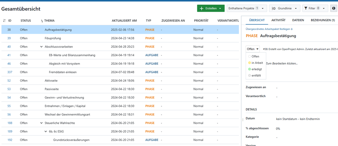Viewport: 338px width, 146px height.
Task: Open the DATEIEN tab
Action: click(298, 20)
